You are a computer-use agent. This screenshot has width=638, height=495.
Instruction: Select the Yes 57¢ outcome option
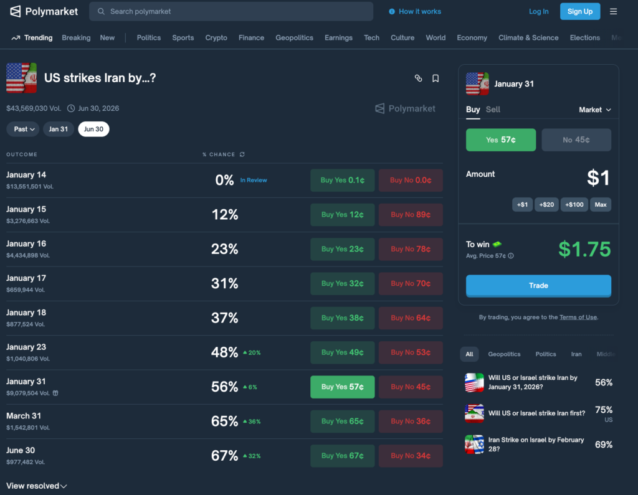pos(500,140)
